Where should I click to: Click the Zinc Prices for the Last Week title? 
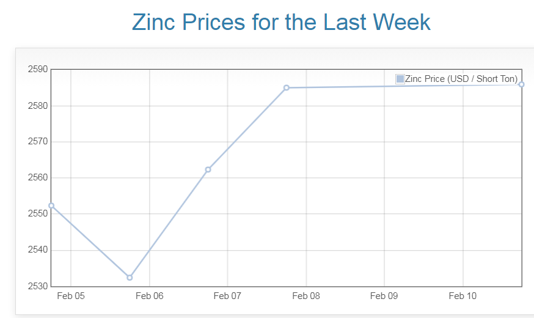coord(281,23)
